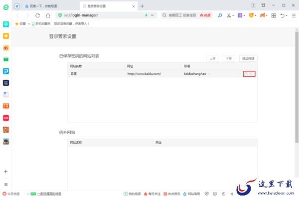Close the 登录管家设置 tab
Viewport: 299px width, 197px height.
[134, 6]
